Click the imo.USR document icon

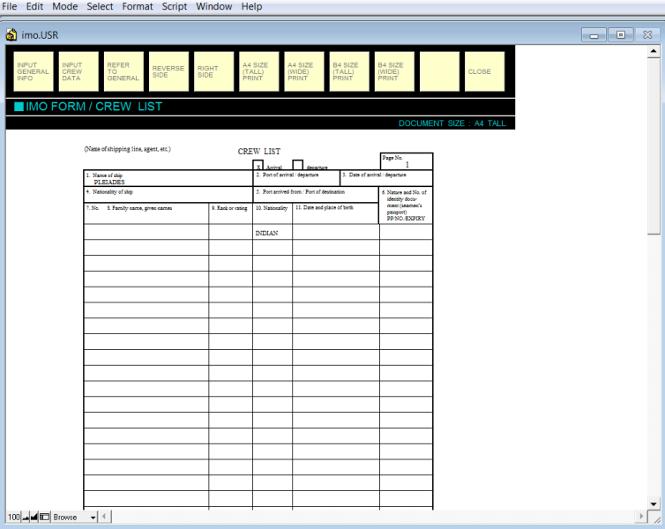point(11,35)
